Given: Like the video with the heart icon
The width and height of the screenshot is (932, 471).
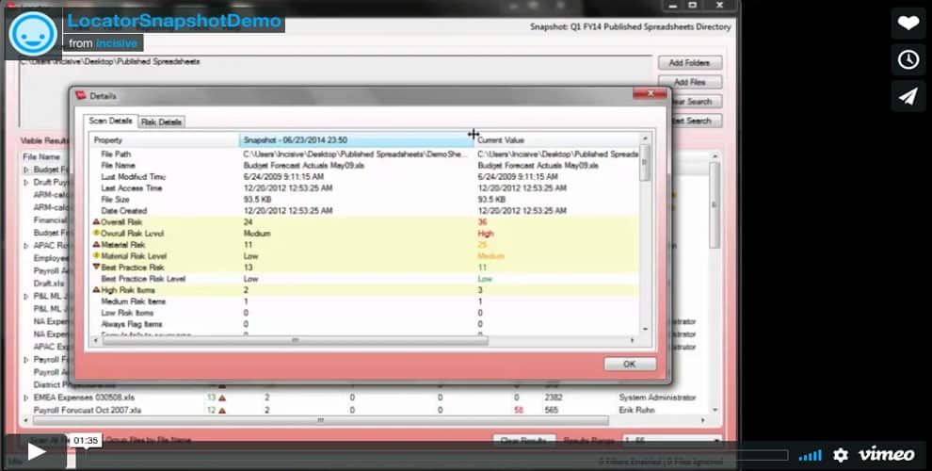Looking at the screenshot, I should click(x=908, y=24).
